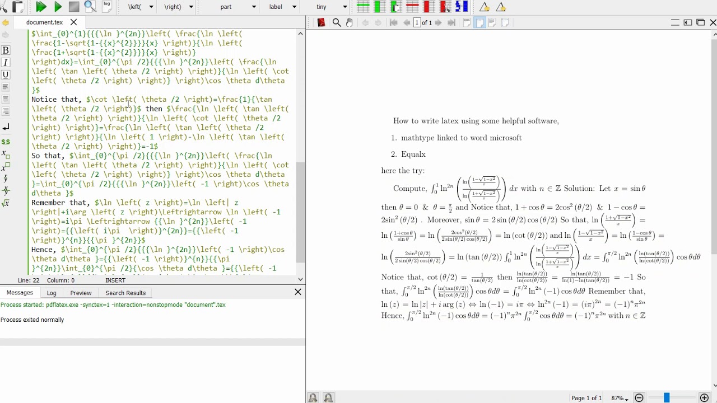Screen dimensions: 717x403
Task: Click the Build & View double-arrow icon
Action: point(41,7)
